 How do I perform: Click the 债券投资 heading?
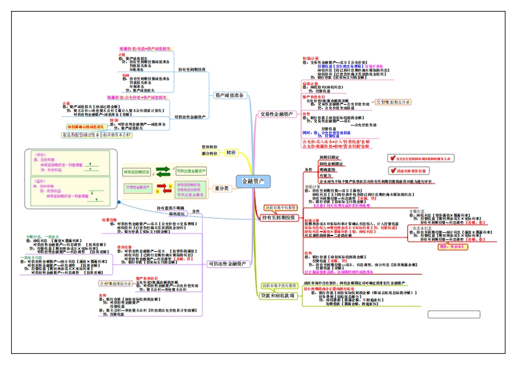click(124, 247)
